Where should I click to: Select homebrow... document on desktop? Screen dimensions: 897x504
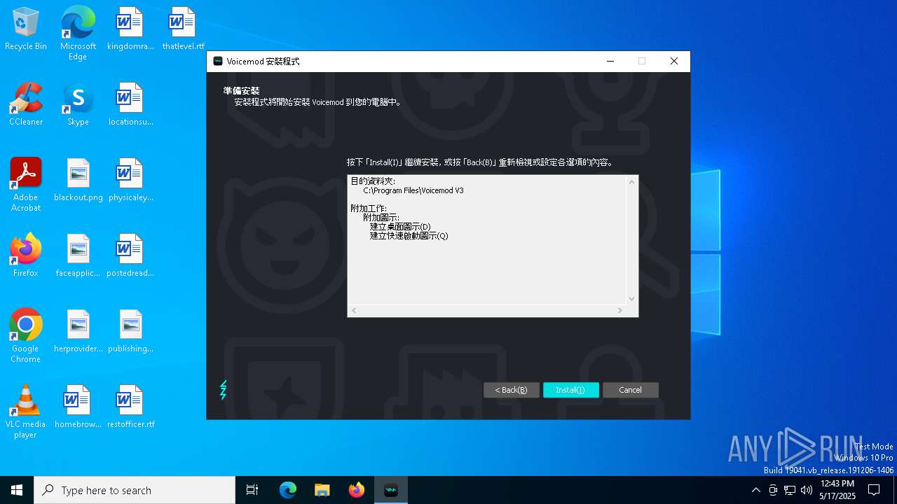(78, 407)
